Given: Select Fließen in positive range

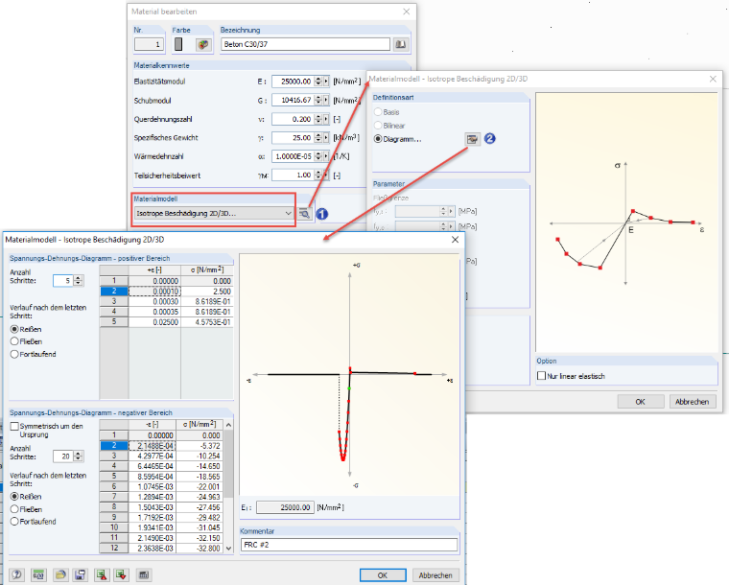Looking at the screenshot, I should coord(14,341).
